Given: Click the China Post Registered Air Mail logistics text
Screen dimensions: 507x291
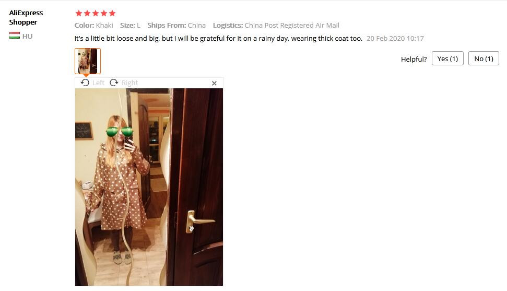Looking at the screenshot, I should pos(292,25).
